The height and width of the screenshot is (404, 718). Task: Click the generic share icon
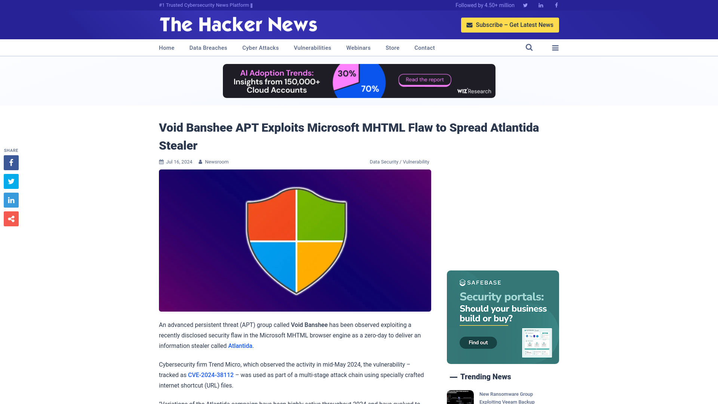[11, 218]
